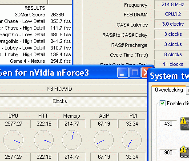Click the Game 4 Nature result 254.6 fps

[60, 61]
